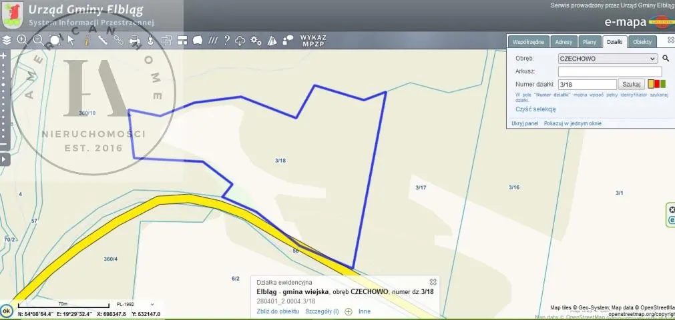This screenshot has height=320, width=675.
Task: Select the arrow pointer tool
Action: coord(70,40)
